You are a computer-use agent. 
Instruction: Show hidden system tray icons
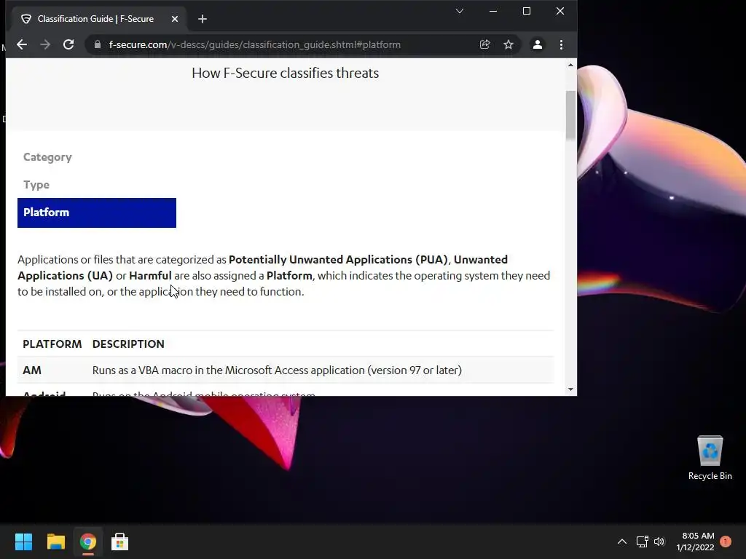tap(622, 542)
